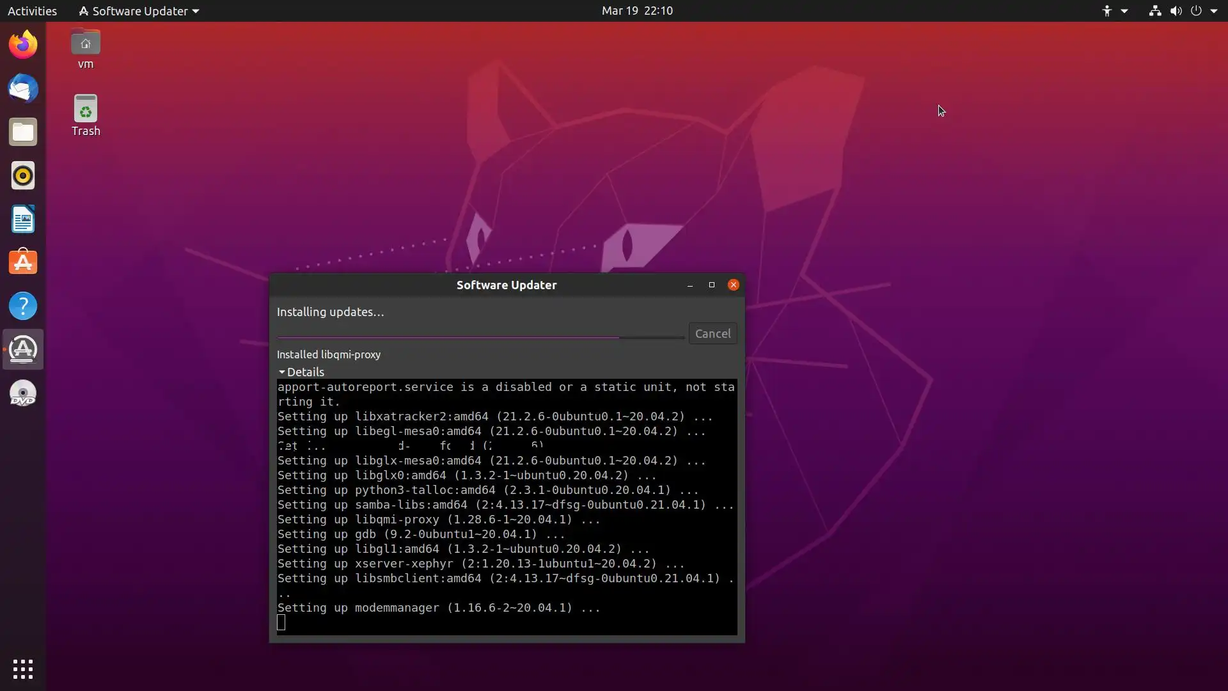
Task: Open Firefox from the dock
Action: point(23,45)
